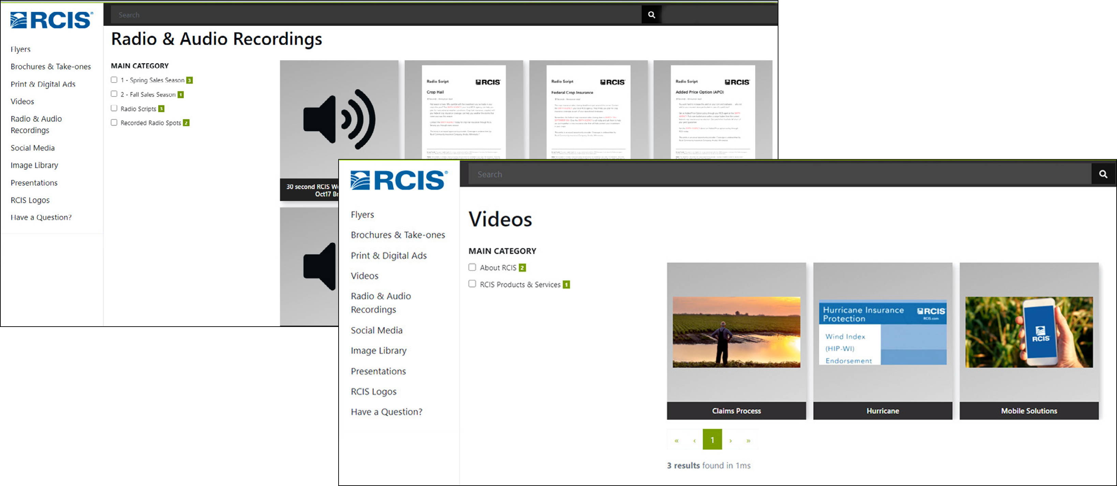The image size is (1117, 486).
Task: Check the Recorded Radio Spots filter
Action: pos(114,123)
